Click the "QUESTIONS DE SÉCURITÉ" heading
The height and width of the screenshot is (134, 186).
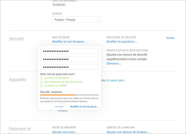[121, 37]
